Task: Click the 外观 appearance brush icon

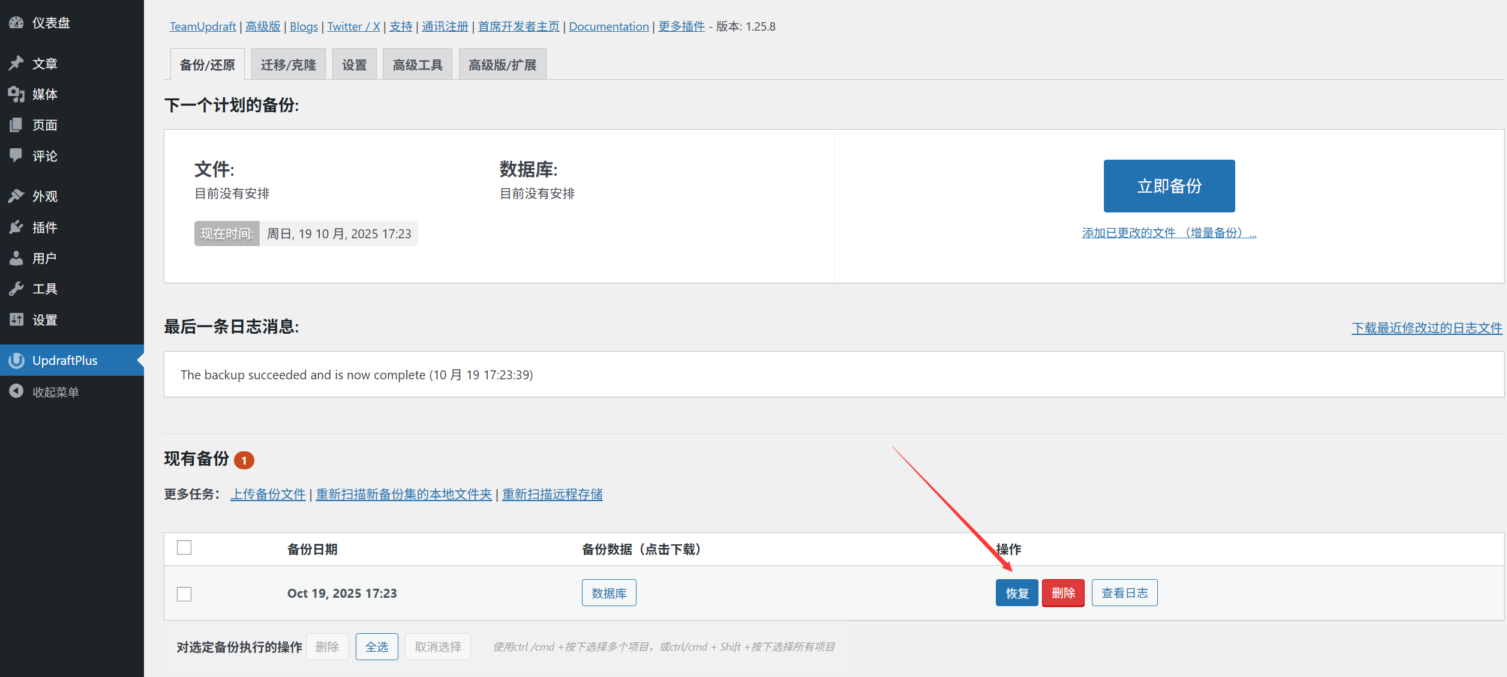Action: (x=16, y=196)
